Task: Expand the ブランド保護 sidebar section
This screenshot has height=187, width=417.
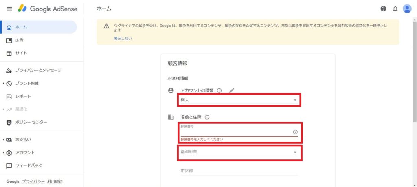Action: pos(4,84)
